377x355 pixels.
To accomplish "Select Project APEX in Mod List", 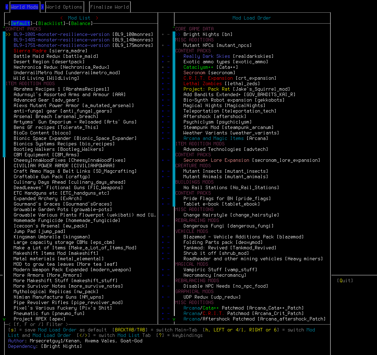I will click(x=39, y=319).
